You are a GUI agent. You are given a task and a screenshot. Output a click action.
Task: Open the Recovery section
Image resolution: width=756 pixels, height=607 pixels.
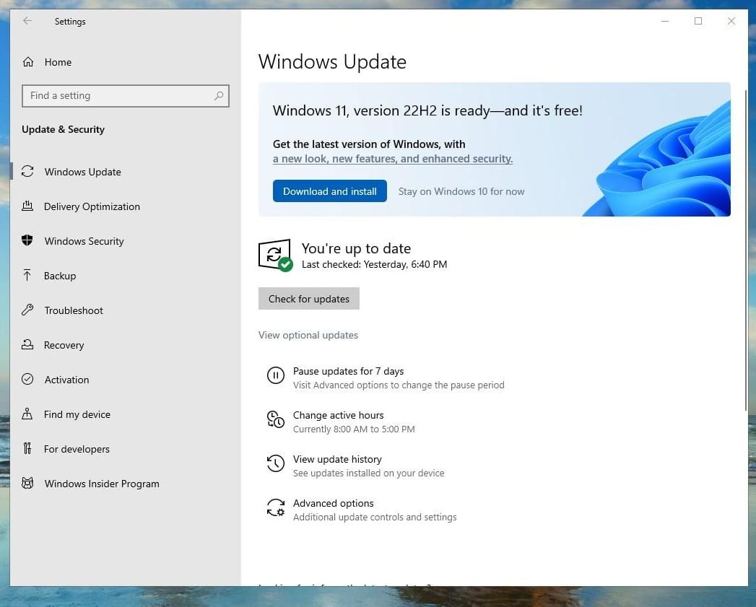pos(64,345)
